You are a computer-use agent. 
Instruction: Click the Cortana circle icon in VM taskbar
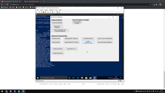[69, 78]
